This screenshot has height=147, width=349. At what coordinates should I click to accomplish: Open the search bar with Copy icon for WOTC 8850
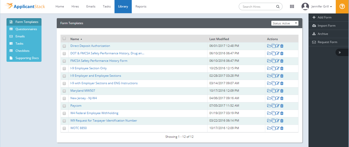pyautogui.click(x=273, y=128)
